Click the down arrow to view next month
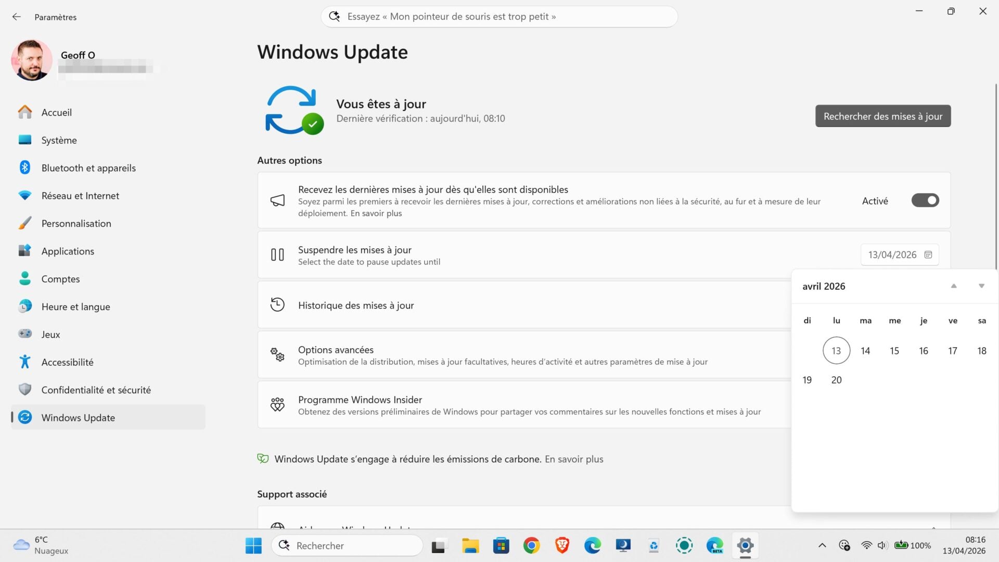The height and width of the screenshot is (562, 999). point(981,286)
